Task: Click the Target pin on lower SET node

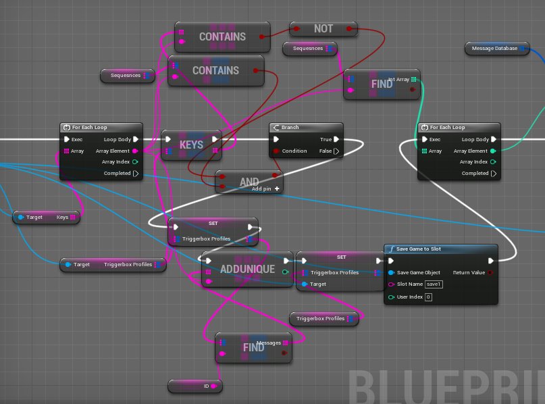Action: pos(305,284)
